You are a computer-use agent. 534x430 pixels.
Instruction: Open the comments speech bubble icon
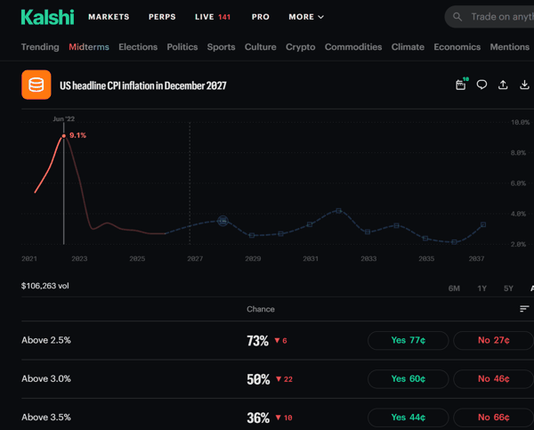click(x=481, y=85)
